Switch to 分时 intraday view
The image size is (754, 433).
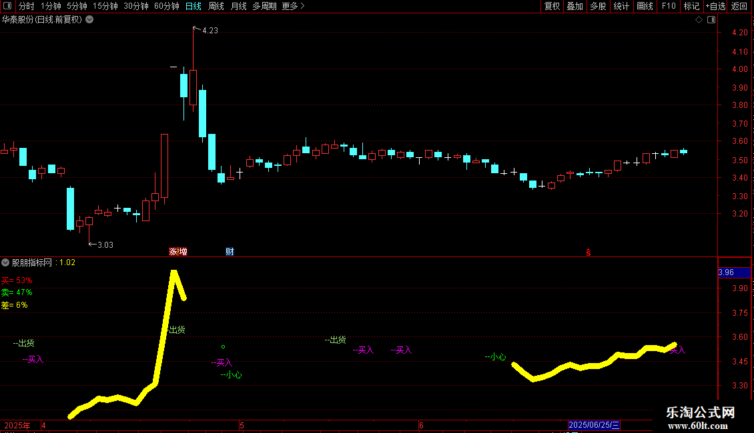coord(27,6)
